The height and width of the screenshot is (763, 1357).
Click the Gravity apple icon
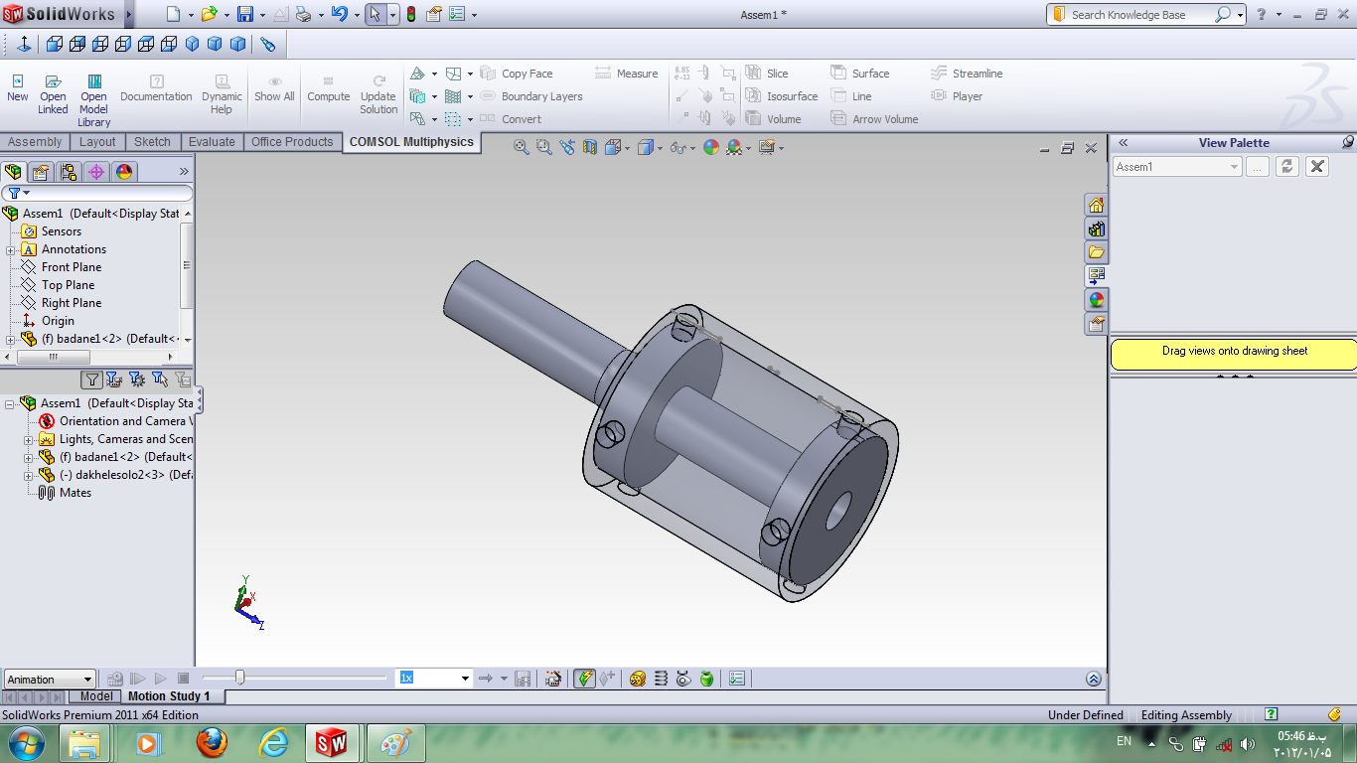(x=706, y=679)
